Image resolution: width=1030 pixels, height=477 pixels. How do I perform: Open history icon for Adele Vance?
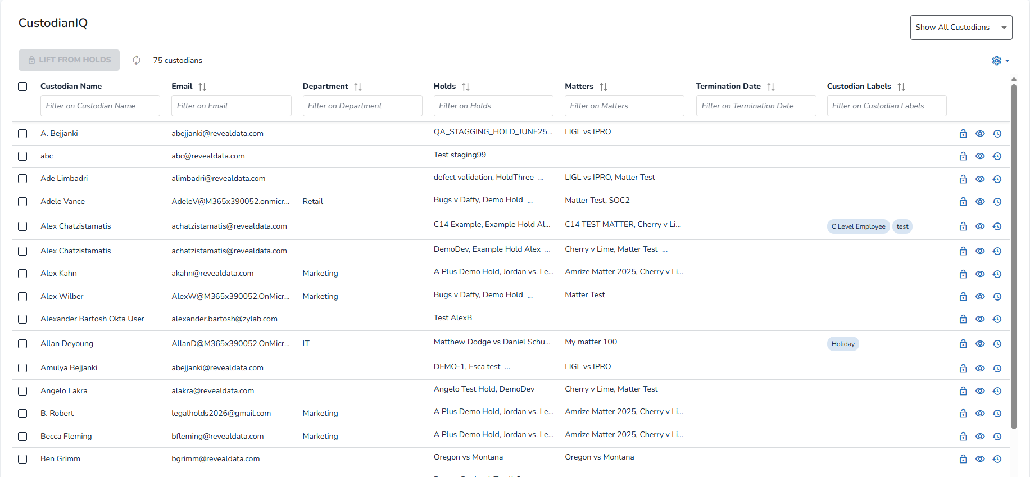pos(997,202)
